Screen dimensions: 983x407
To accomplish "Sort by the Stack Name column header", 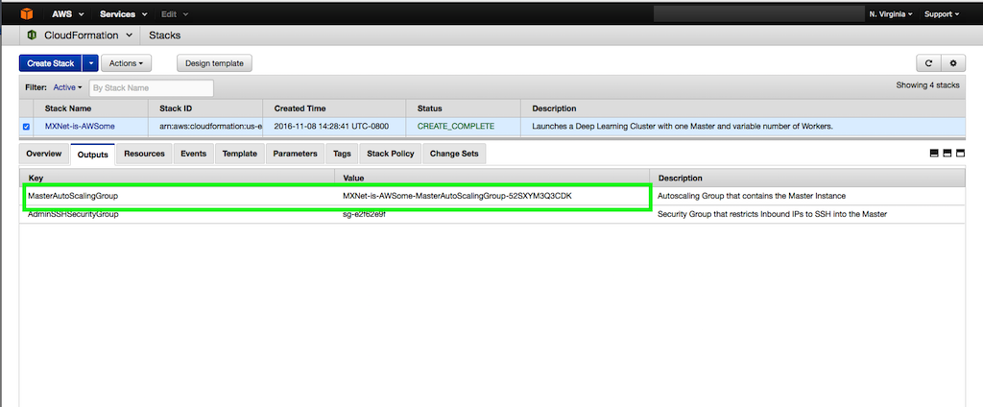I will coord(91,108).
